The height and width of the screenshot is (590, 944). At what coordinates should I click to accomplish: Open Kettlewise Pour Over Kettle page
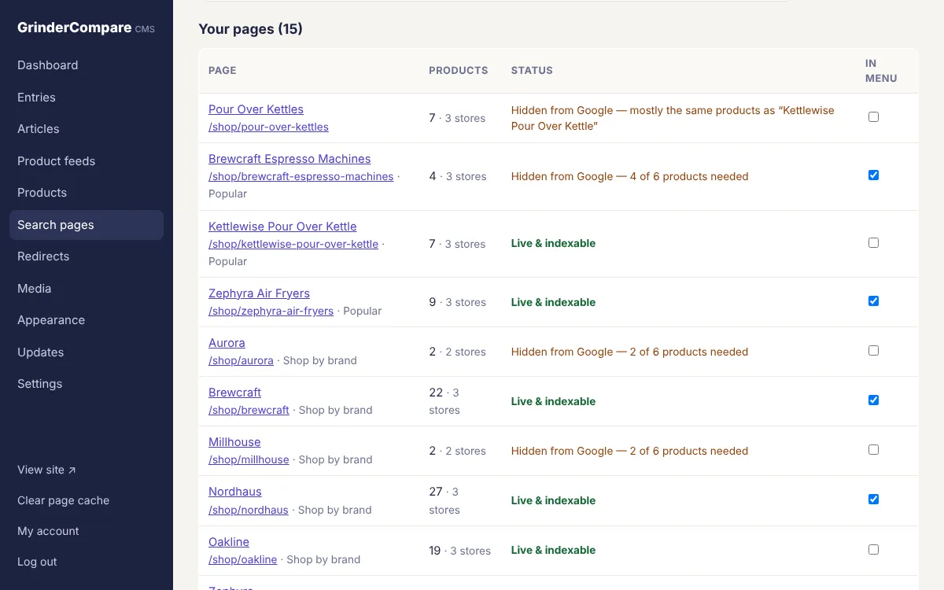[x=282, y=227]
